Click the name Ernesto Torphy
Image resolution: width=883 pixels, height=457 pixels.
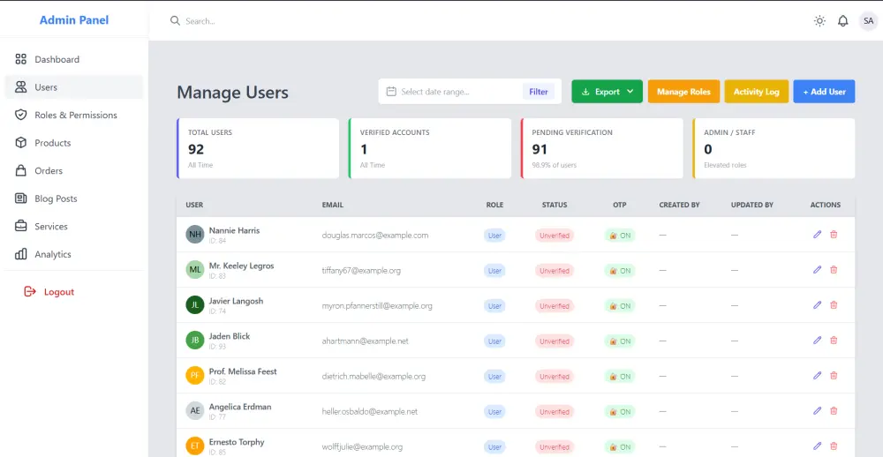(237, 442)
